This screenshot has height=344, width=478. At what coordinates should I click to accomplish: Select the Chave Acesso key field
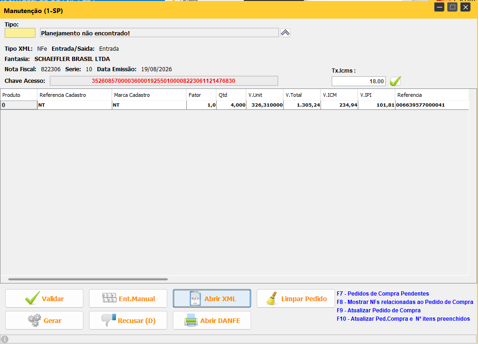164,81
